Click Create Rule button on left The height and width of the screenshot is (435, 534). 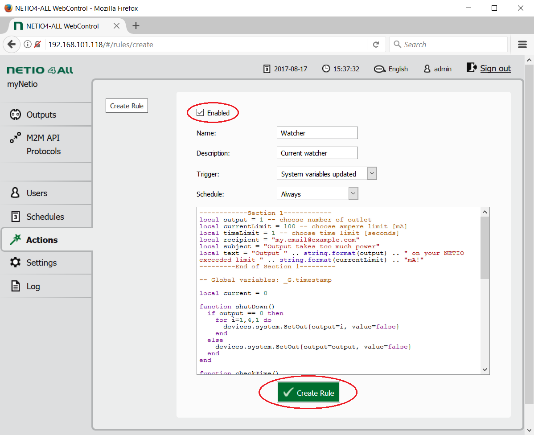(x=127, y=106)
